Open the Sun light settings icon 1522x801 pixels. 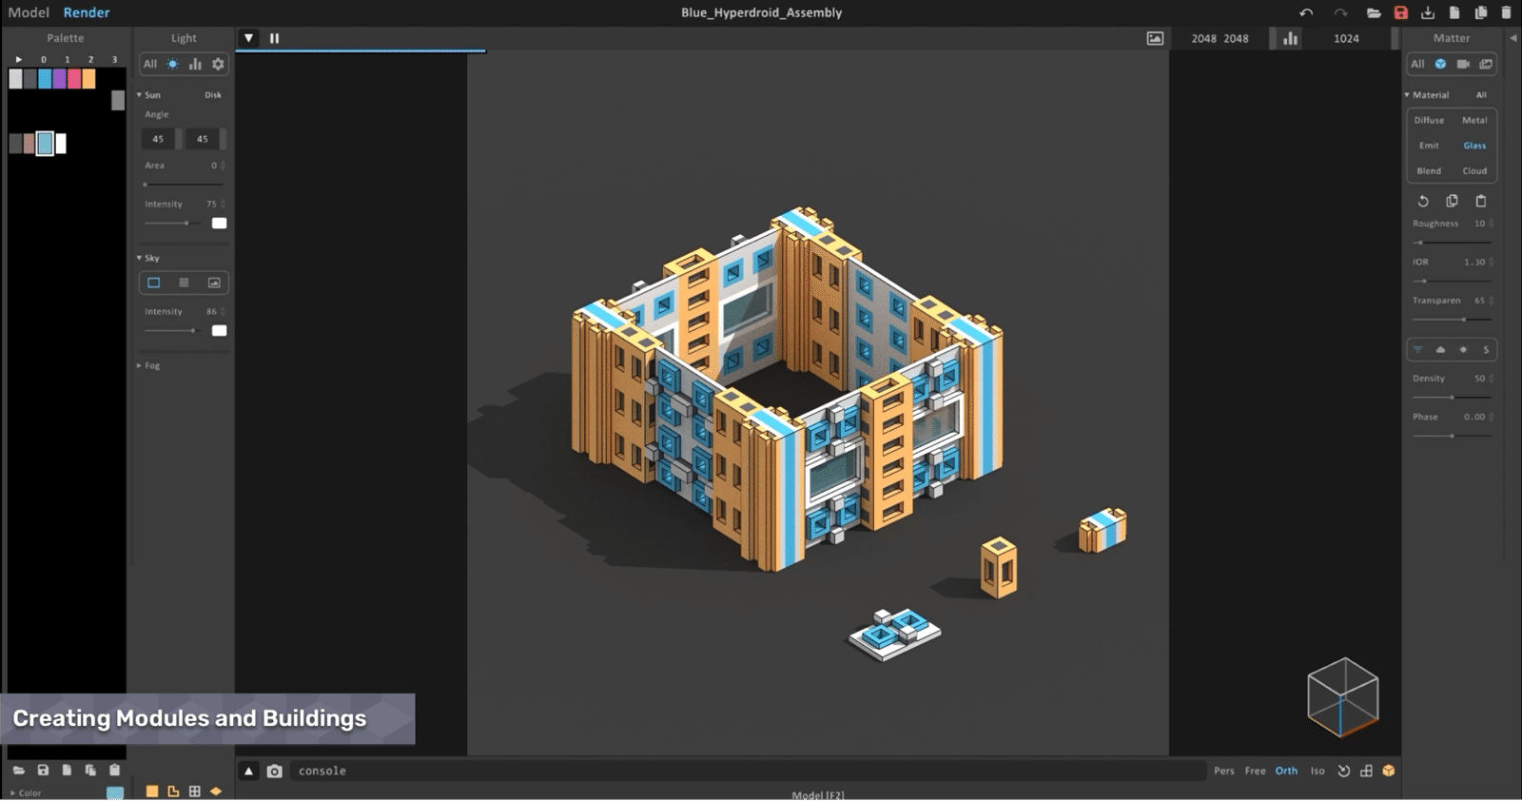172,64
